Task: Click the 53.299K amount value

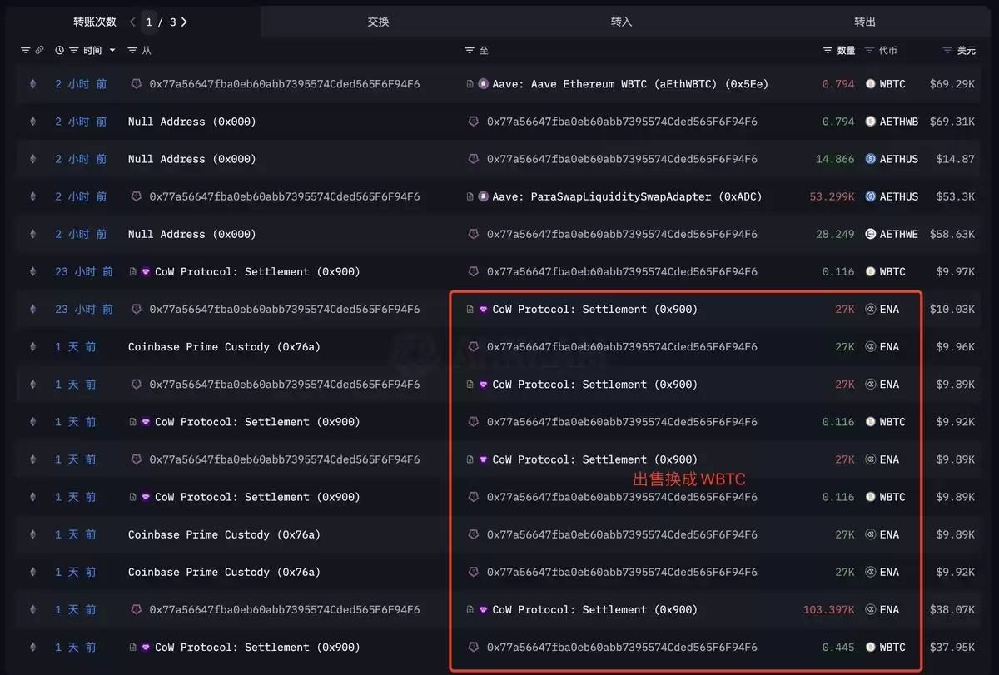Action: [832, 196]
